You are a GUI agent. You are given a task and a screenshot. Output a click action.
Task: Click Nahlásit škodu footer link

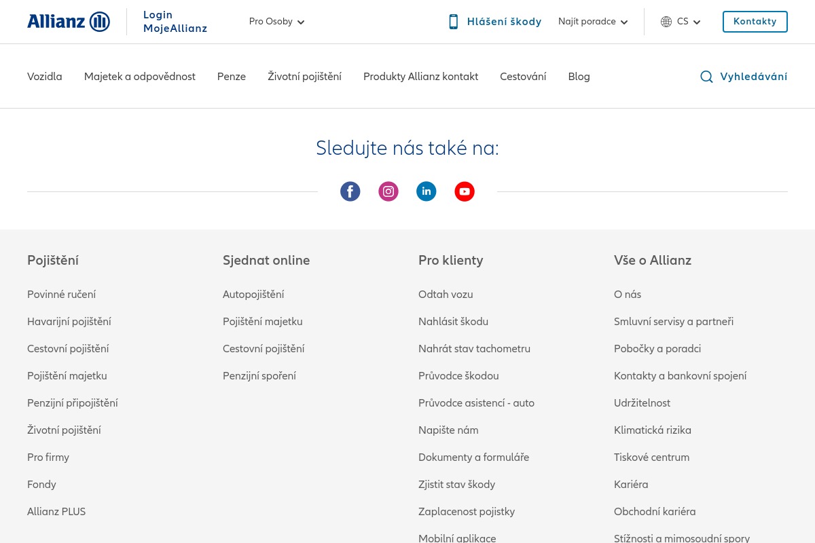(453, 322)
